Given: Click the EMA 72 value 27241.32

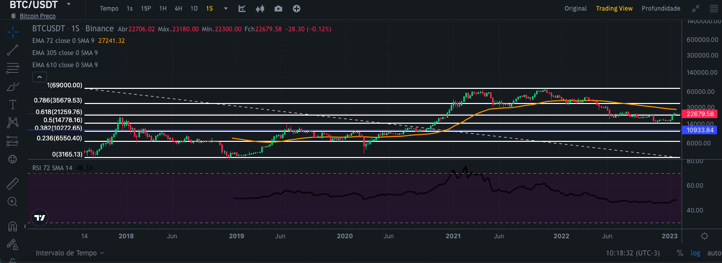Looking at the screenshot, I should point(112,40).
